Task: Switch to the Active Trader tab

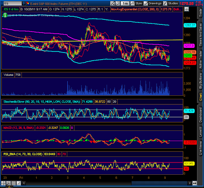Action: (x=200, y=58)
